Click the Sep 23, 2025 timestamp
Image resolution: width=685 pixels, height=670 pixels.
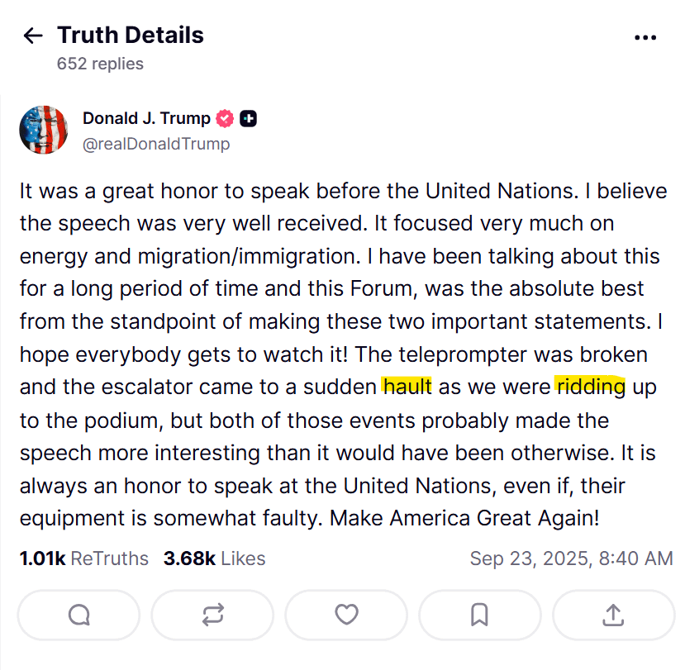[571, 558]
